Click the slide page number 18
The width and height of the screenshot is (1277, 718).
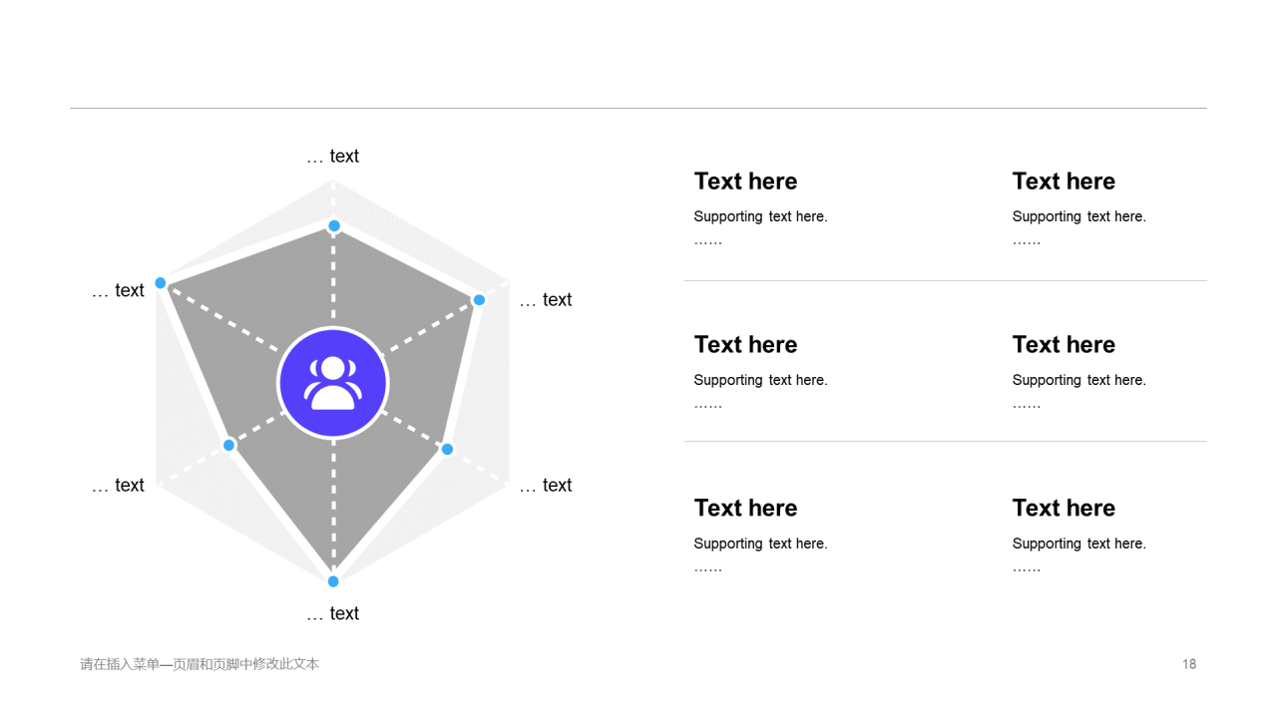click(1189, 664)
